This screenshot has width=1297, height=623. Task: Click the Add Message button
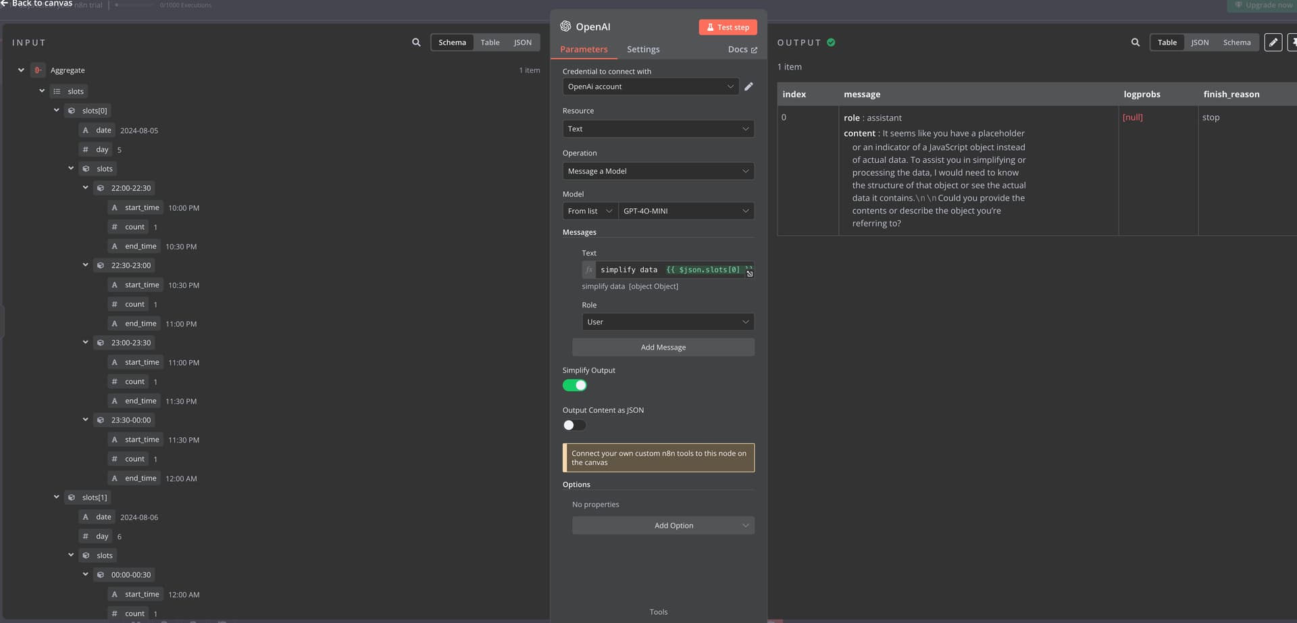[663, 347]
